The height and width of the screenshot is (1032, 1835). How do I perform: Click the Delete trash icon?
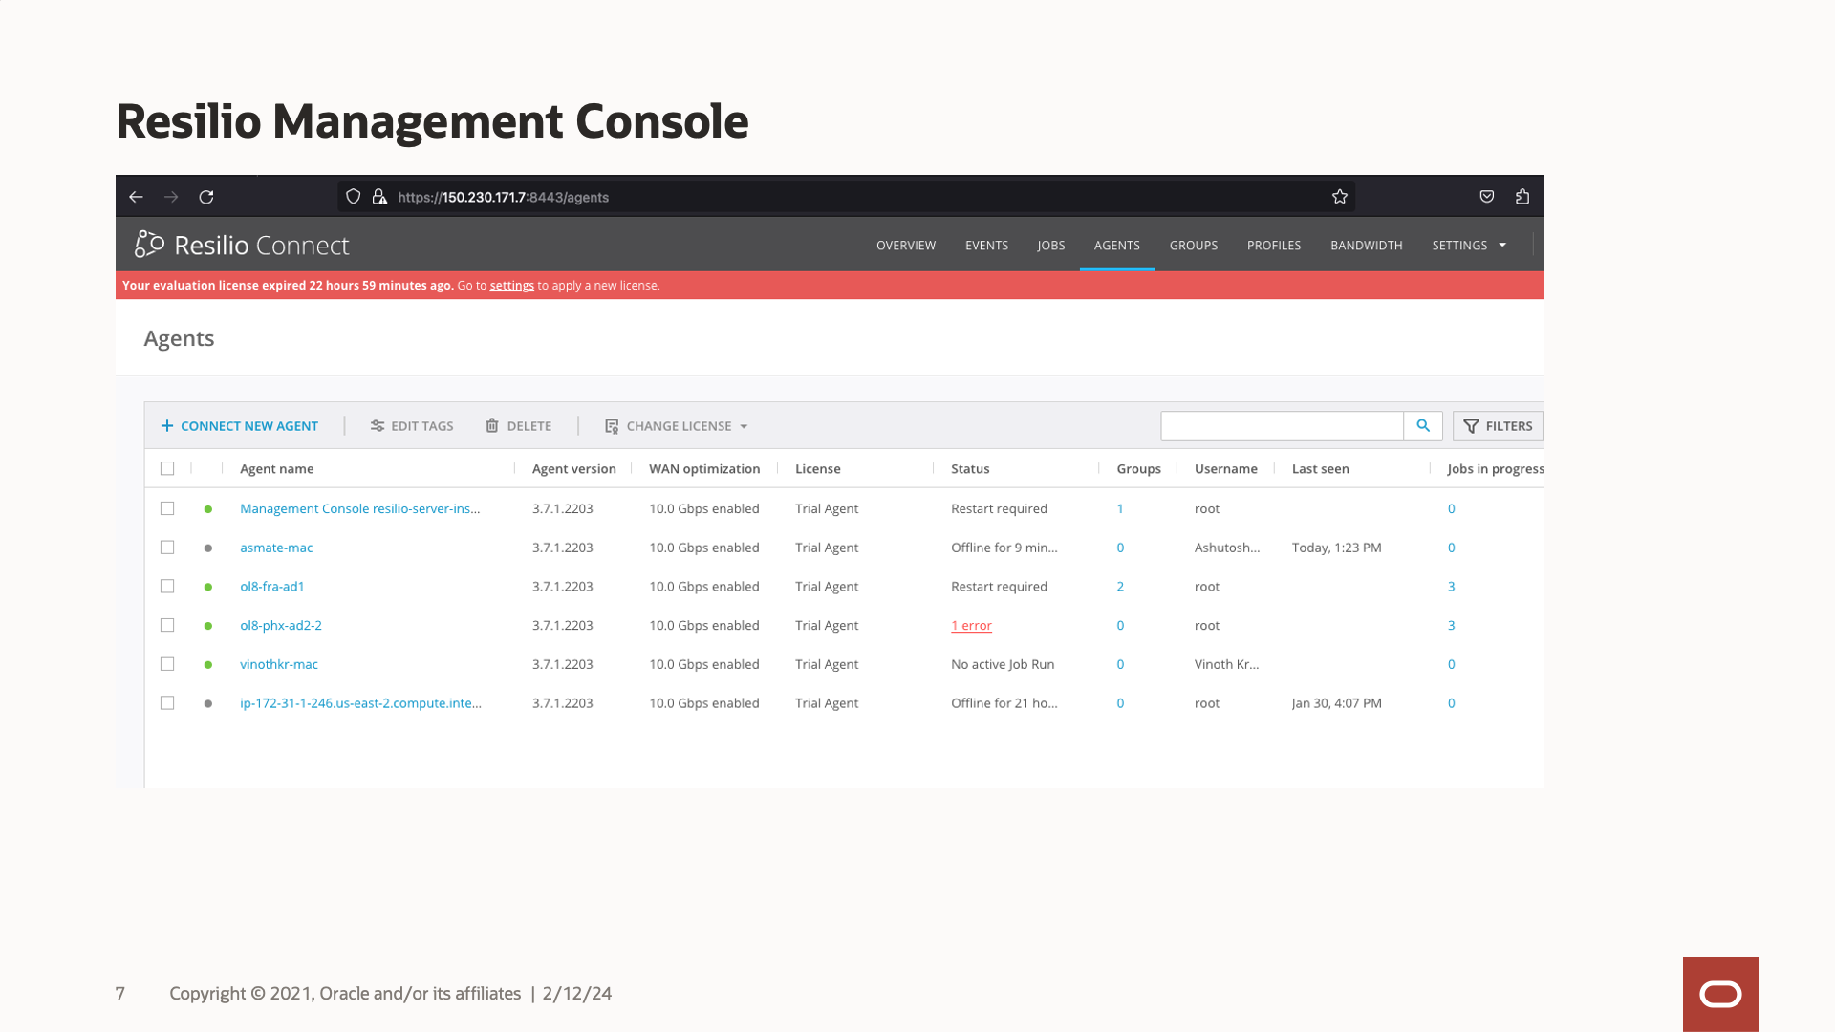click(x=492, y=425)
